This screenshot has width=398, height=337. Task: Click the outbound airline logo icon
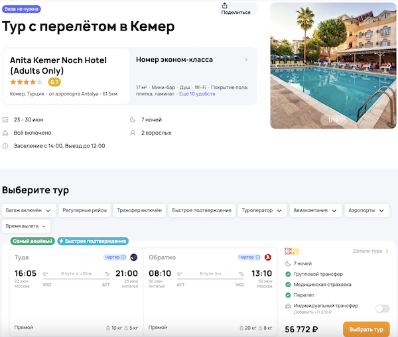[x=133, y=257]
